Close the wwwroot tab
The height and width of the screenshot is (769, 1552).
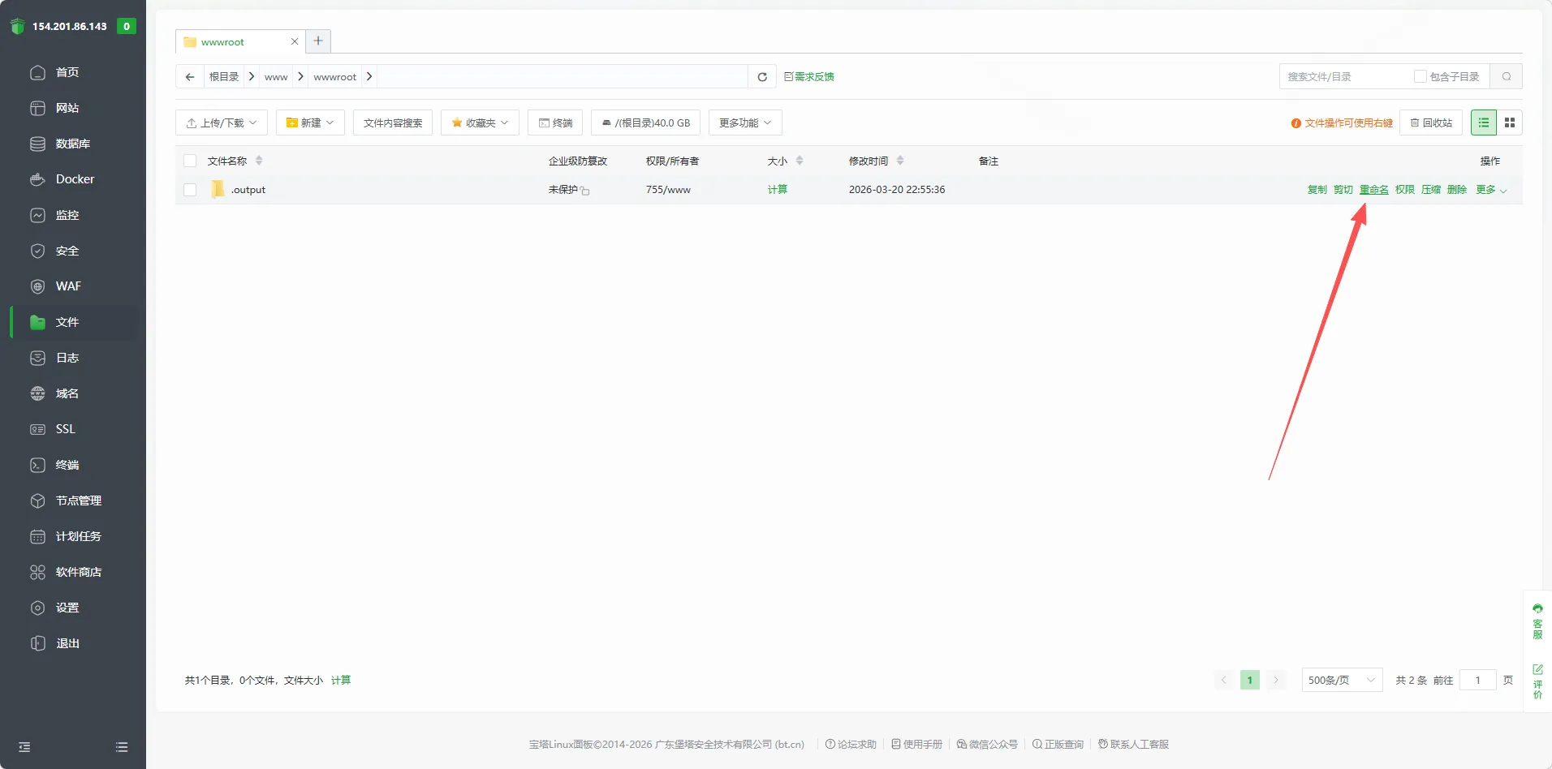coord(295,41)
